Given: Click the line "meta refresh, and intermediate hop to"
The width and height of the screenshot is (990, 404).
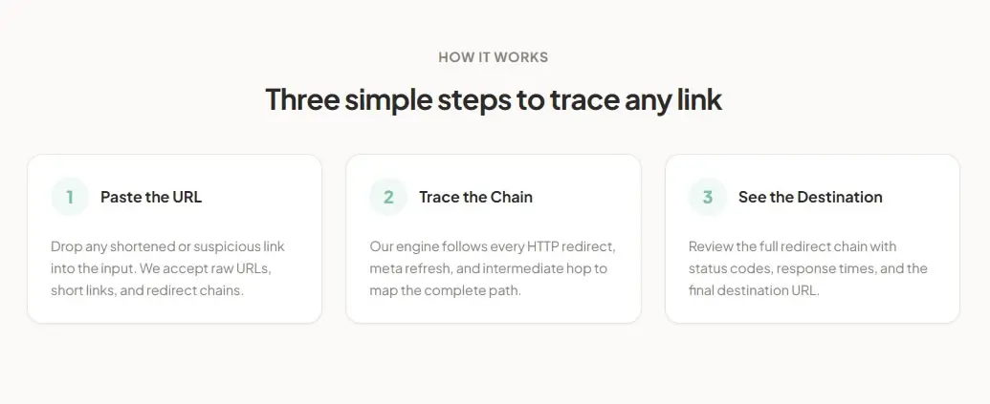Looking at the screenshot, I should [489, 268].
